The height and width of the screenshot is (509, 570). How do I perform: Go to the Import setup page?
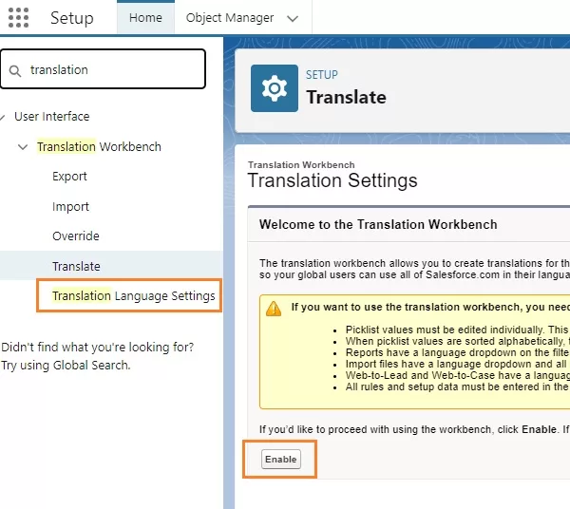(70, 207)
